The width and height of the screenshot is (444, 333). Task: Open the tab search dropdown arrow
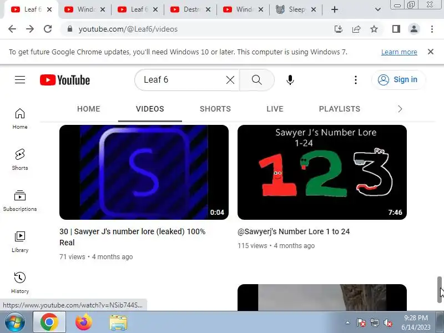tap(378, 9)
